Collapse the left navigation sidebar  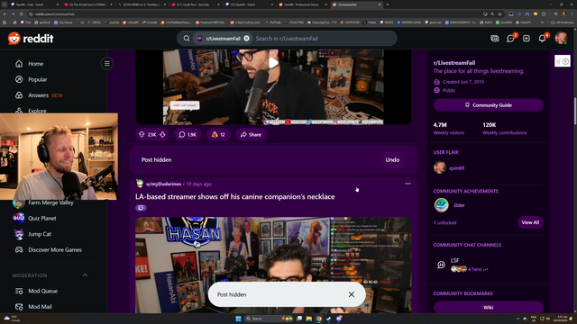[106, 64]
